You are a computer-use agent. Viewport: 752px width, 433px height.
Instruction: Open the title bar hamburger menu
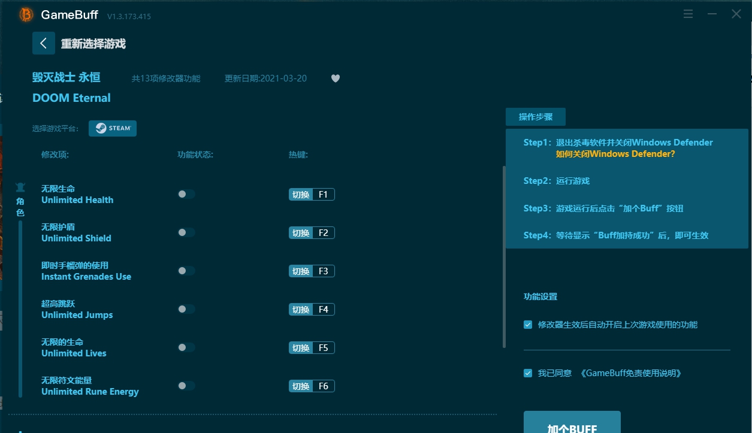pos(688,14)
